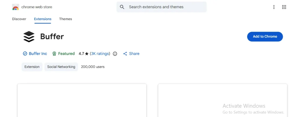The image size is (289, 117).
Task: Open the Buffer Inc publisher link
Action: coord(38,54)
